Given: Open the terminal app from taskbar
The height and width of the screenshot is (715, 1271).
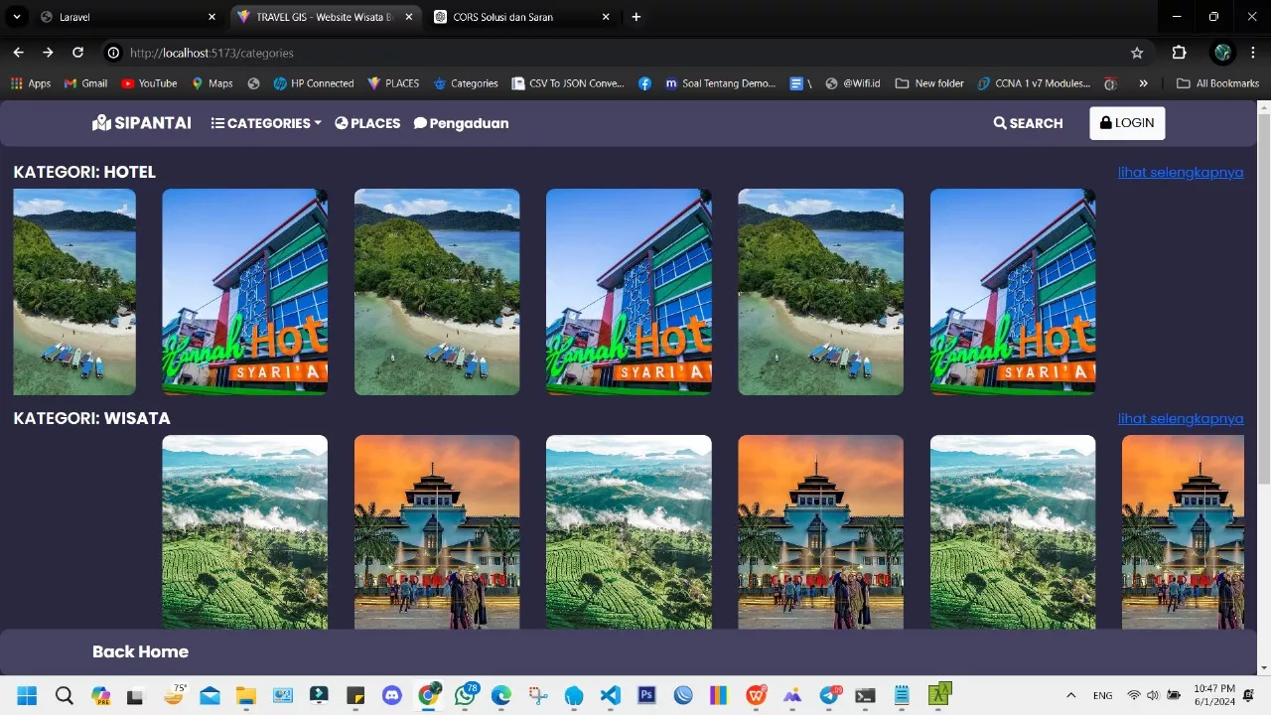Looking at the screenshot, I should [865, 695].
